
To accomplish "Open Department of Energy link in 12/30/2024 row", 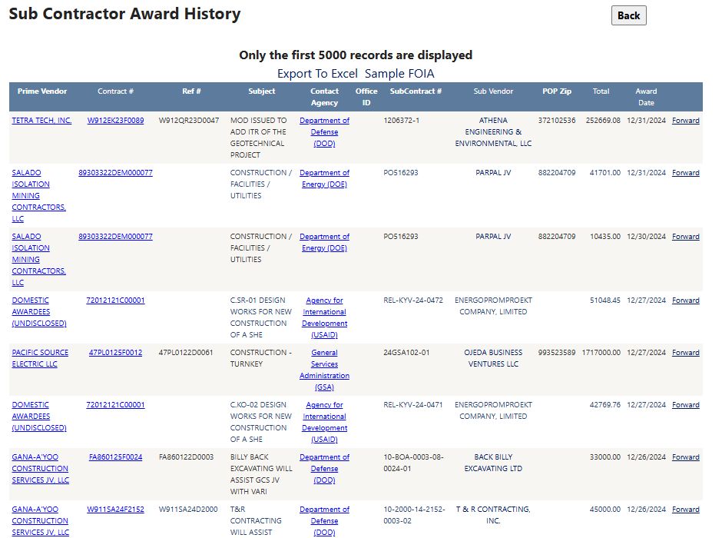I will click(x=325, y=242).
